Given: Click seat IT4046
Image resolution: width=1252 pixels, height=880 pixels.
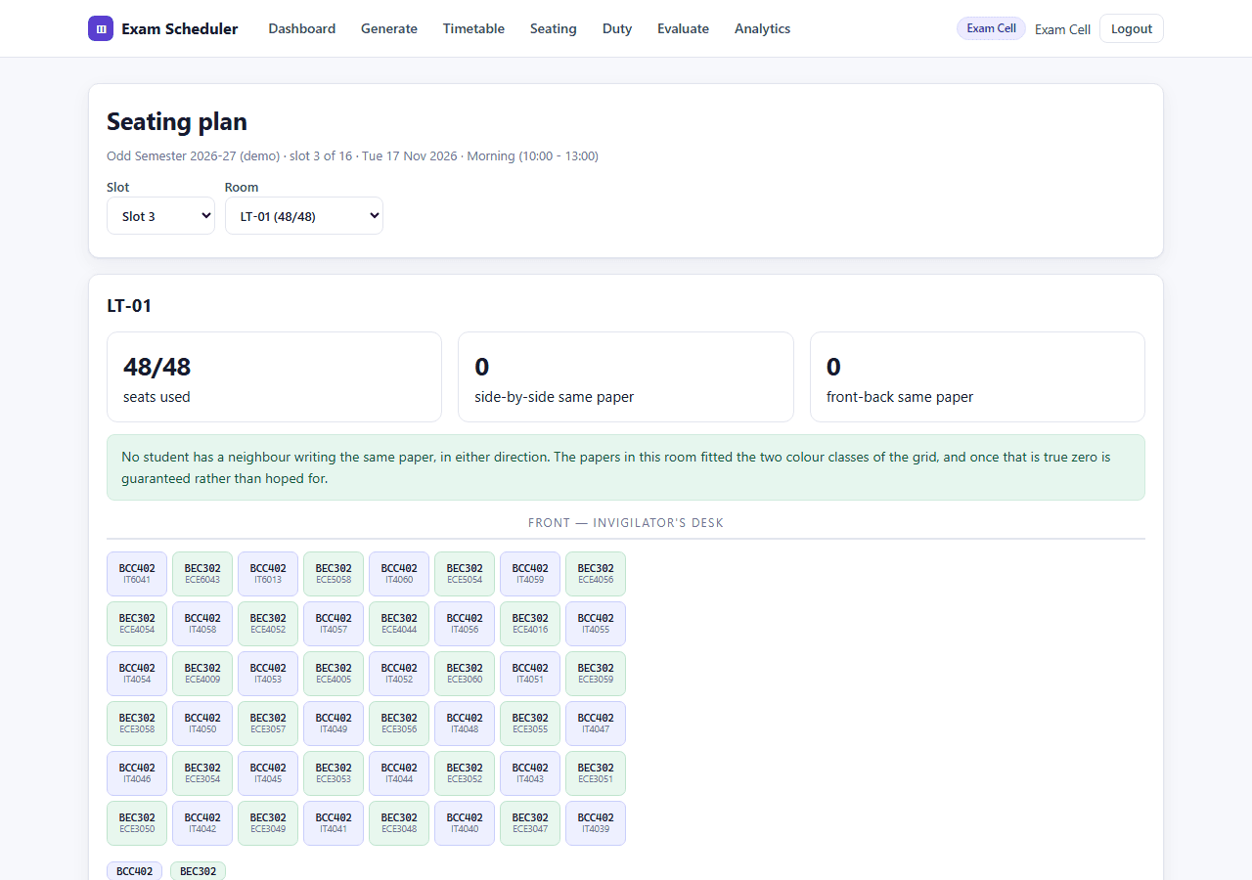Looking at the screenshot, I should click(137, 773).
